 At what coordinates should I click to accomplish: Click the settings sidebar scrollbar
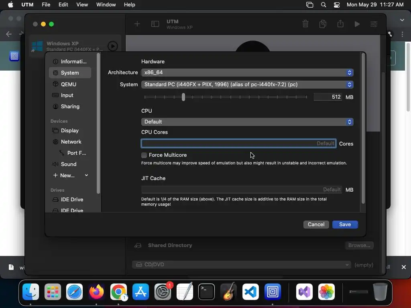tap(98, 123)
